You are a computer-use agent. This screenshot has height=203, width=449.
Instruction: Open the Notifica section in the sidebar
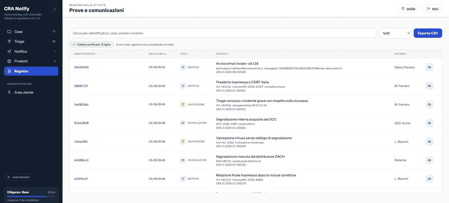point(31,51)
